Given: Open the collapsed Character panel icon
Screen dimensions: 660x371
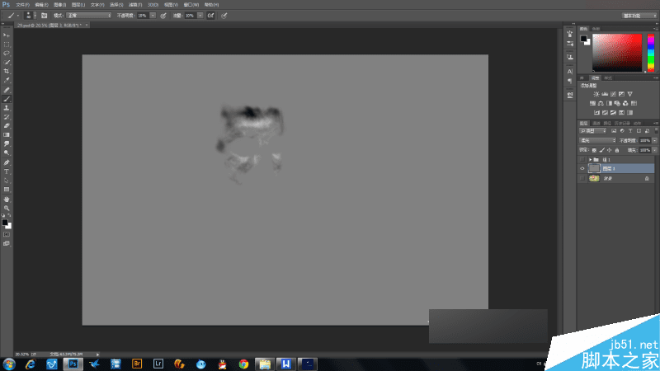Looking at the screenshot, I should 570,72.
